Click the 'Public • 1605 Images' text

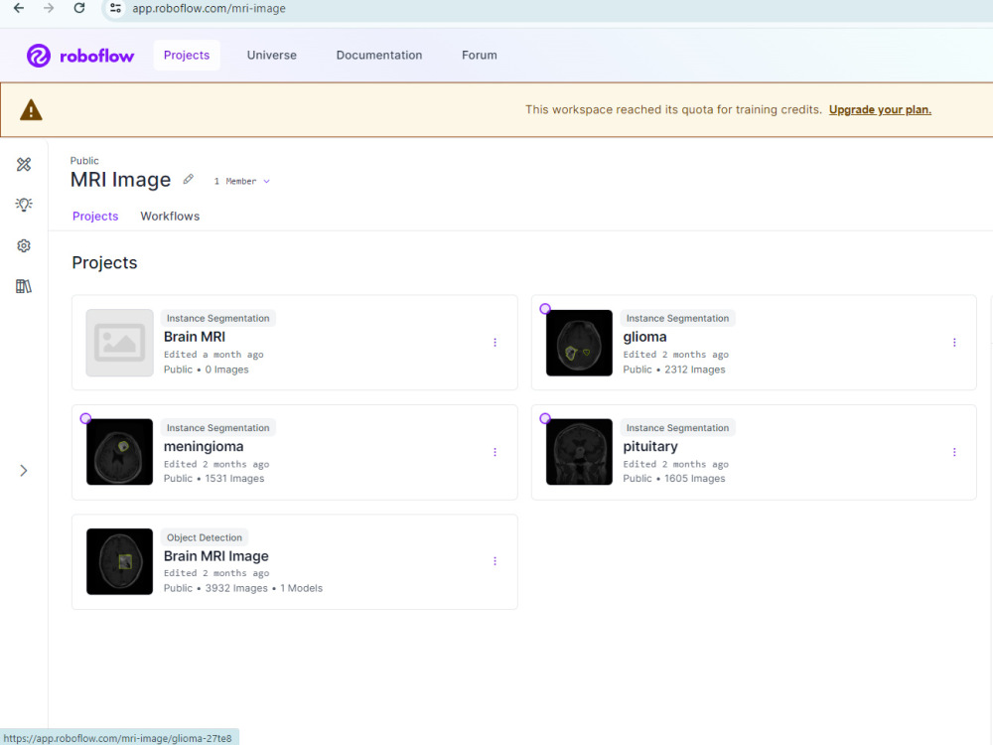674,479
